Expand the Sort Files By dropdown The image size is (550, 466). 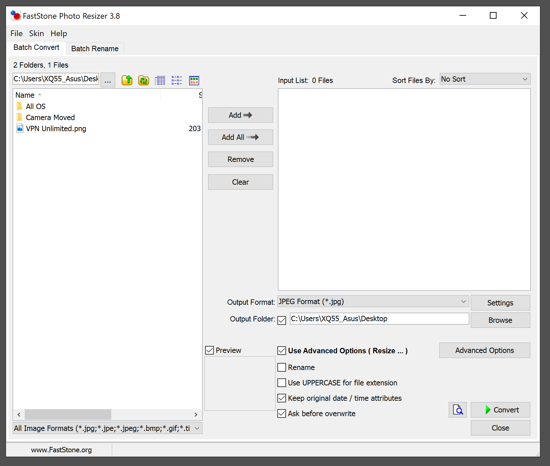[x=485, y=79]
